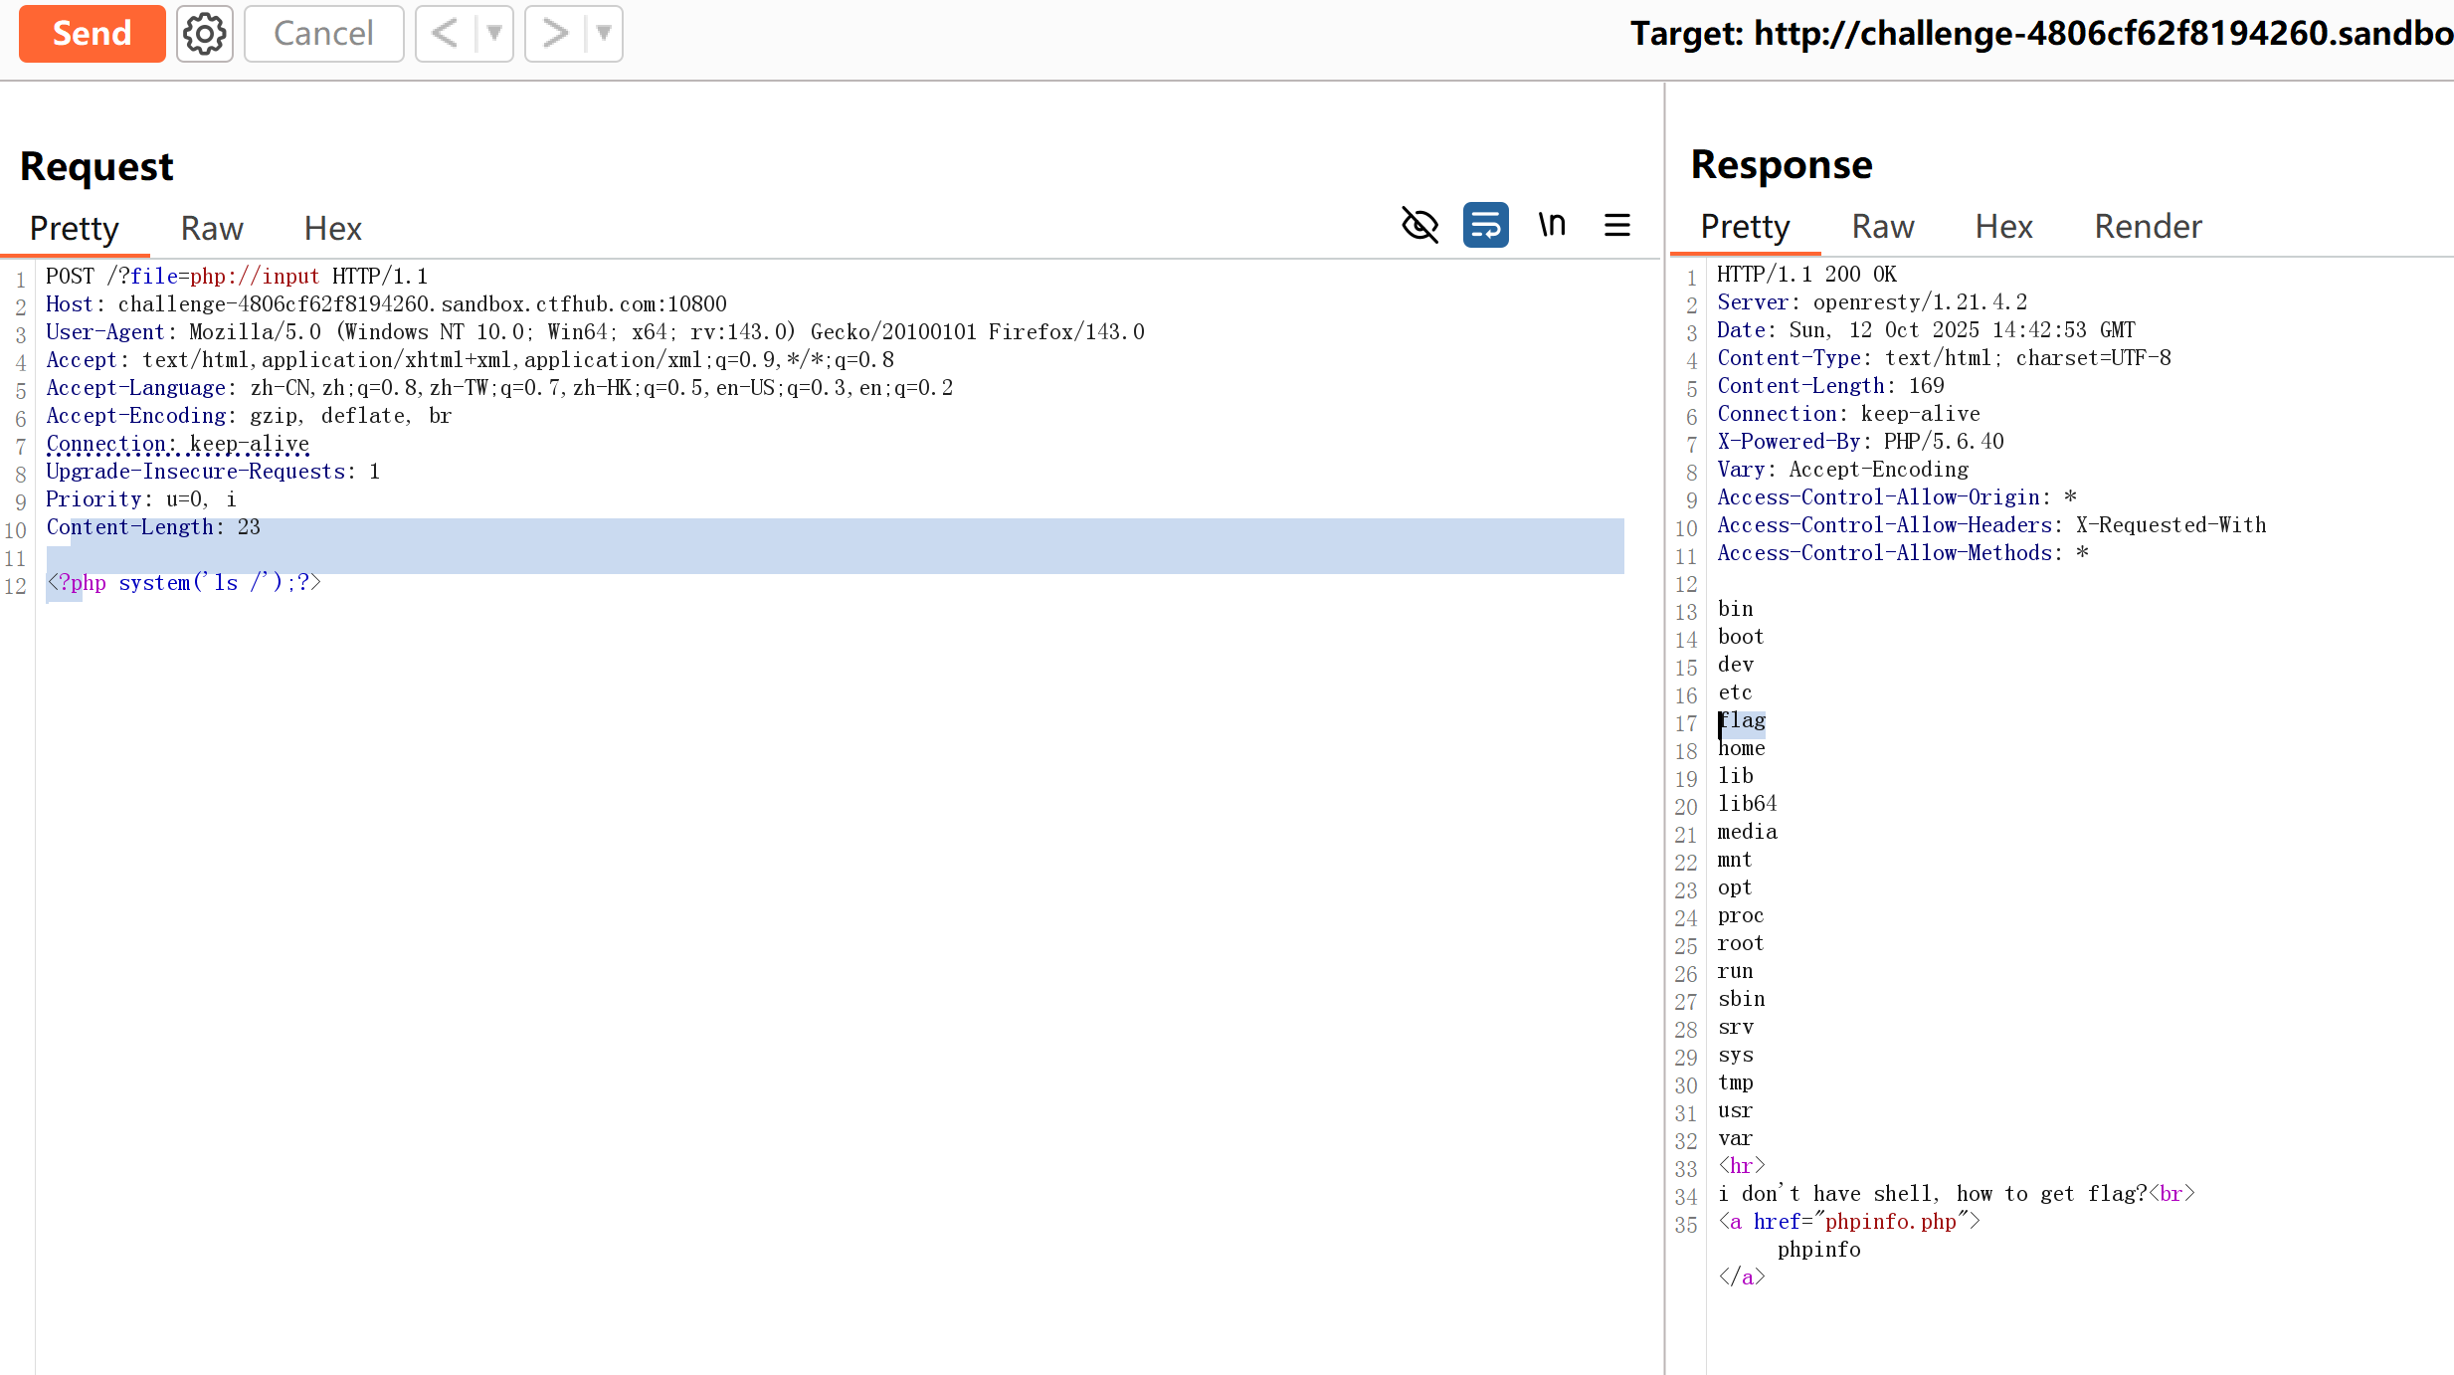Viewport: 2454px width, 1375px height.
Task: Toggle show newline characters \n icon
Action: pyautogui.click(x=1552, y=225)
